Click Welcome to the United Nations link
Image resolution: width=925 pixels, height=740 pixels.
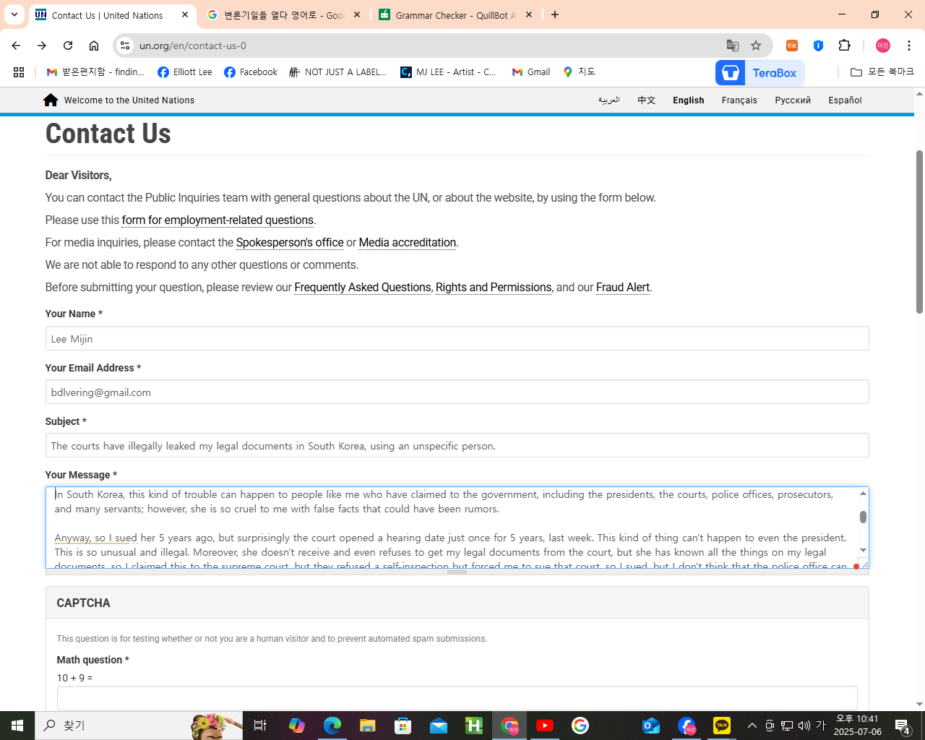click(129, 100)
